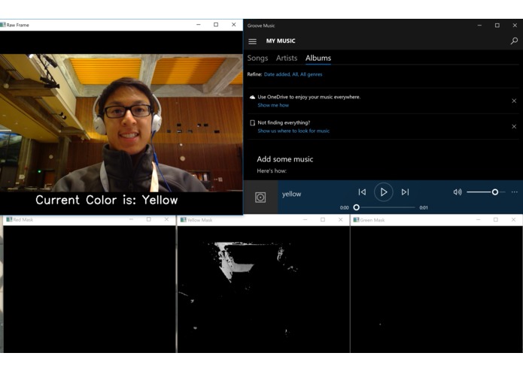
Task: Open the Groove Music hamburger menu
Action: pyautogui.click(x=253, y=41)
